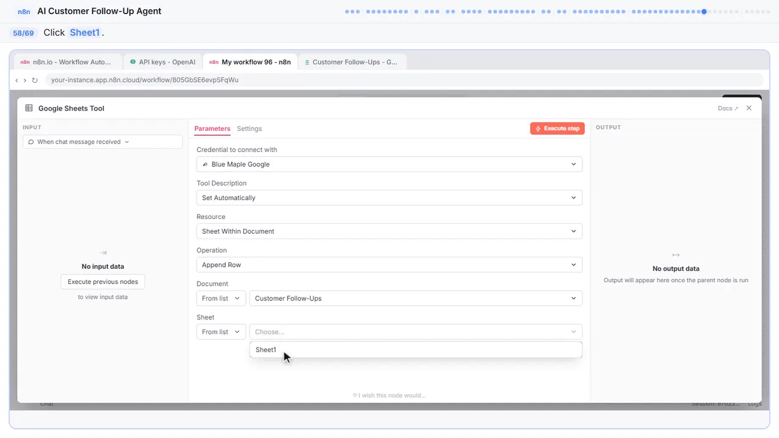Click the Google Sheets Tool table icon
Screen dimensions: 779x438
point(29,108)
